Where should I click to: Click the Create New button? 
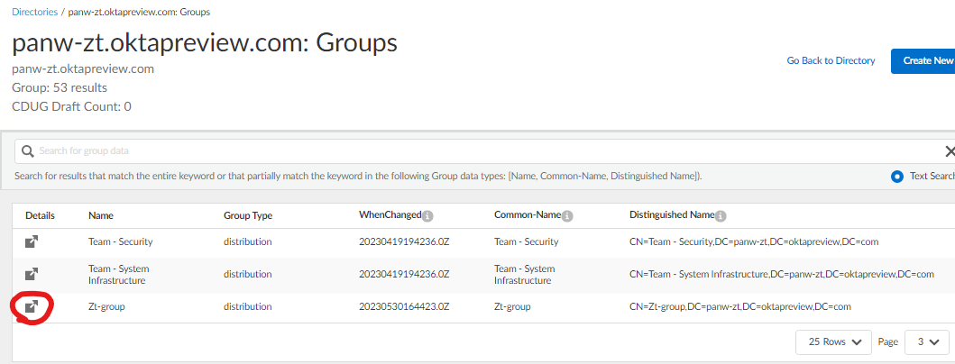927,60
